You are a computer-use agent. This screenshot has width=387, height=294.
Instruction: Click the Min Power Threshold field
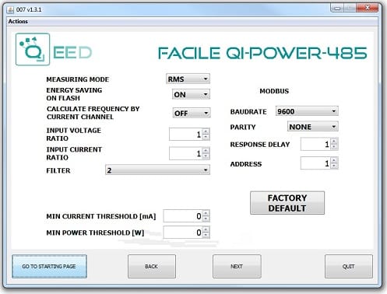click(x=183, y=233)
